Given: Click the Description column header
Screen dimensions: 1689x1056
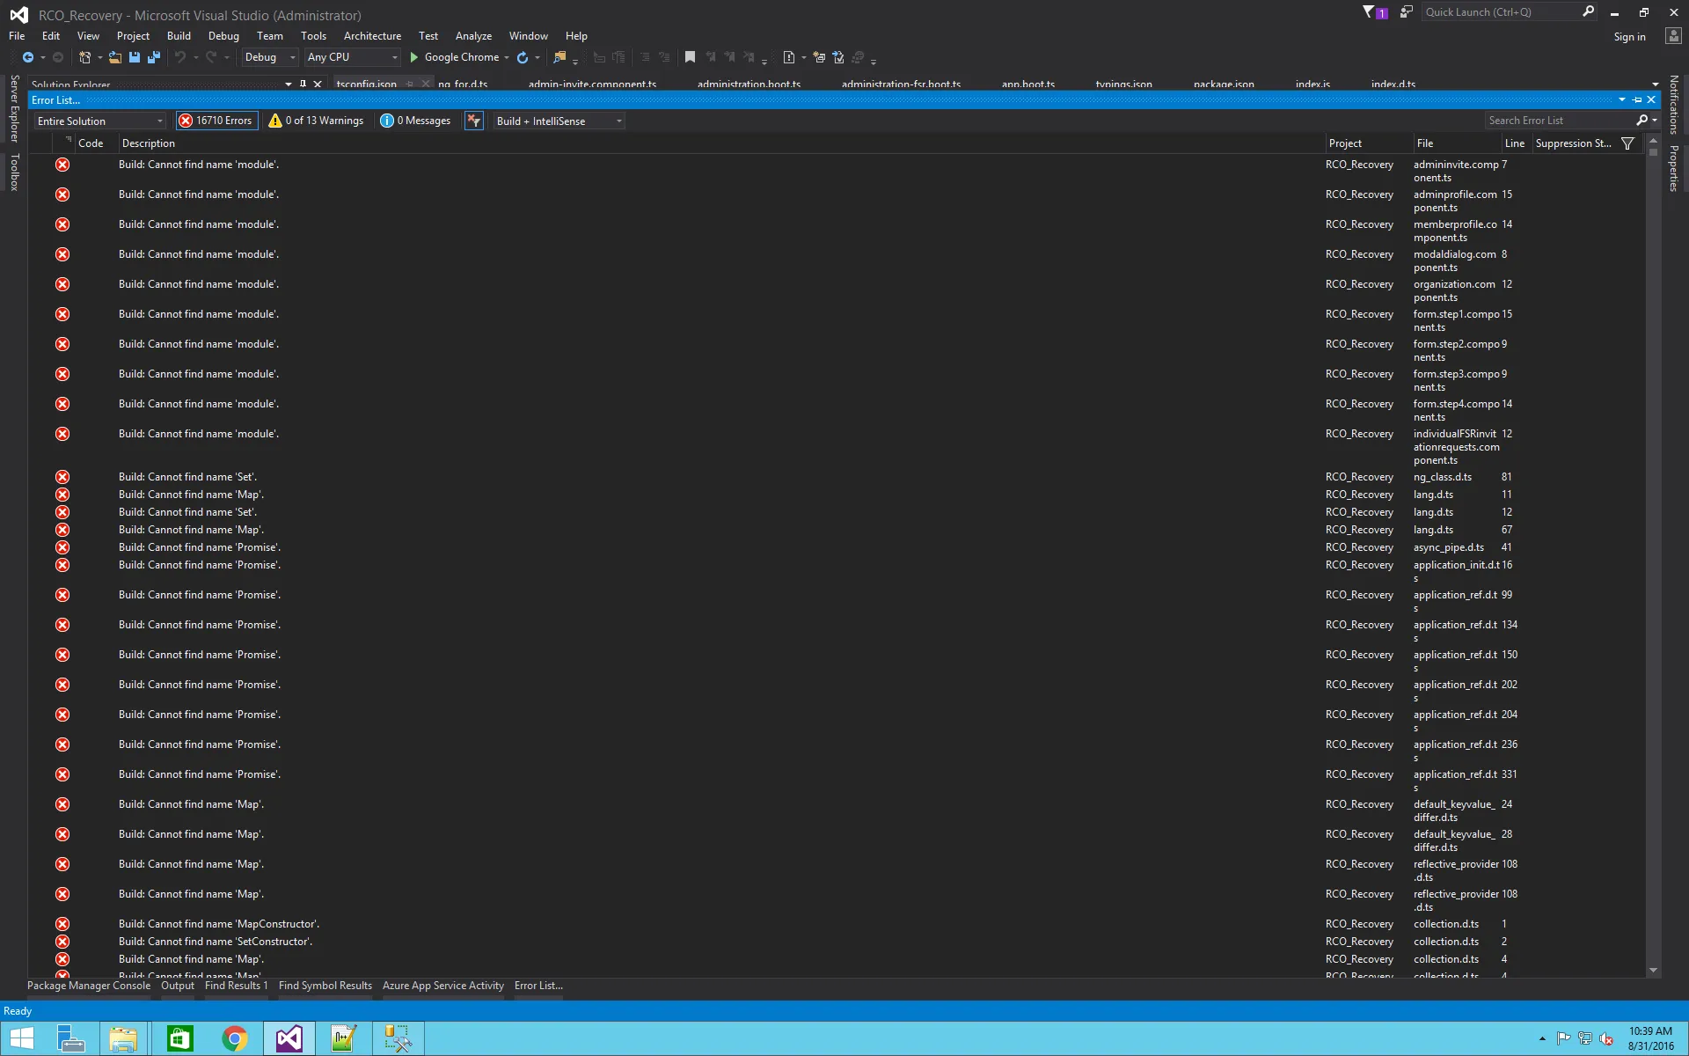Looking at the screenshot, I should (x=149, y=143).
